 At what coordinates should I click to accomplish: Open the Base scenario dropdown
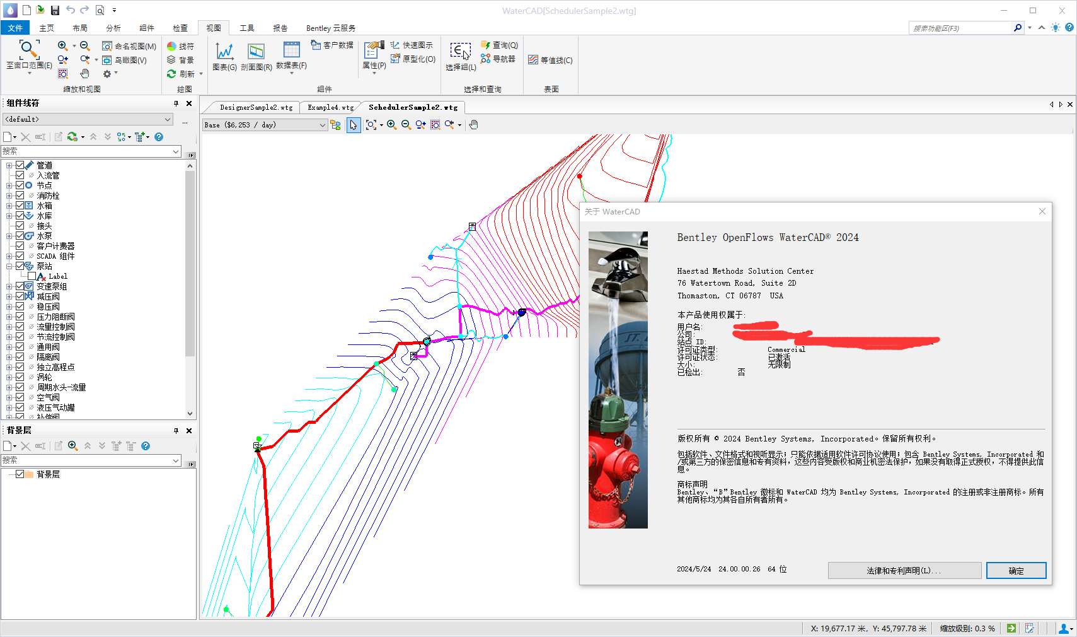tap(265, 125)
